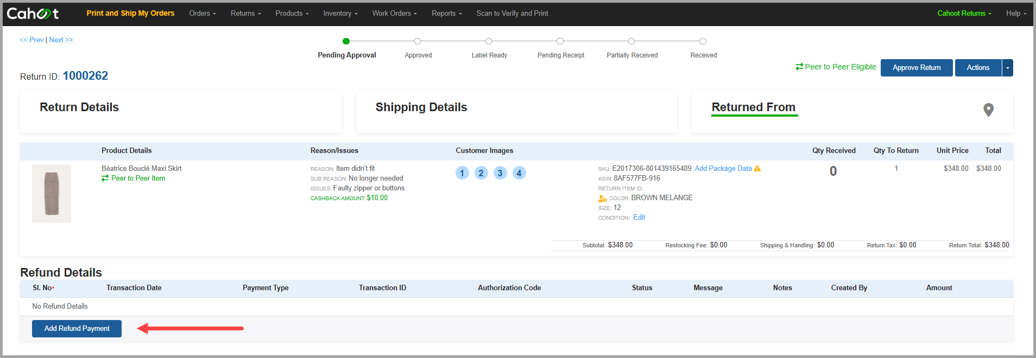Go to the previous return via Prev
The width and height of the screenshot is (1036, 358).
31,40
